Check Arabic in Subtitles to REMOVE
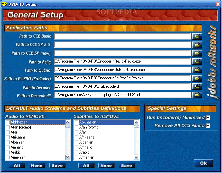The height and width of the screenshot is (173, 222). coord(77,152)
